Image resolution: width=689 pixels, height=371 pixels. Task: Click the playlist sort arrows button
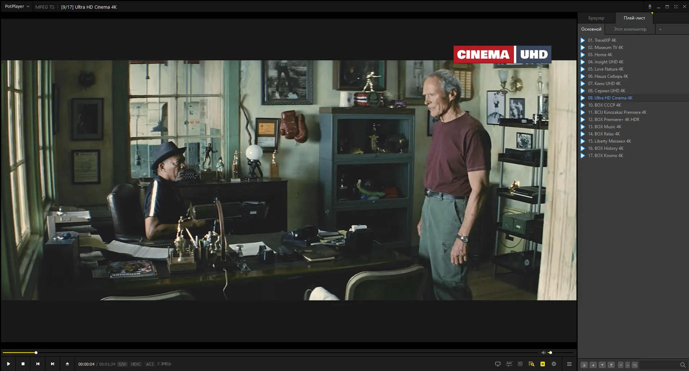click(635, 365)
